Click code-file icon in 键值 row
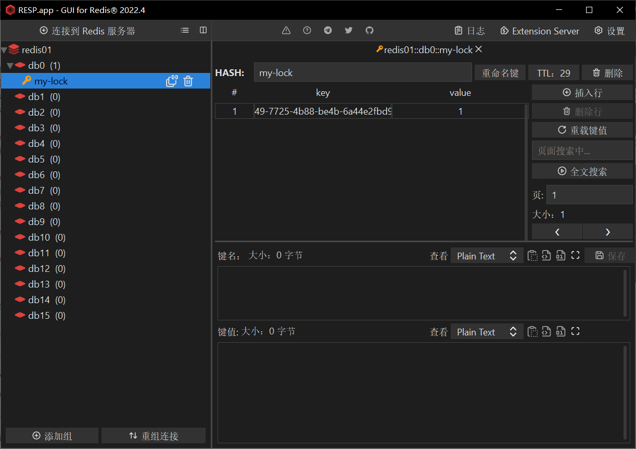The height and width of the screenshot is (449, 636). pyautogui.click(x=546, y=332)
